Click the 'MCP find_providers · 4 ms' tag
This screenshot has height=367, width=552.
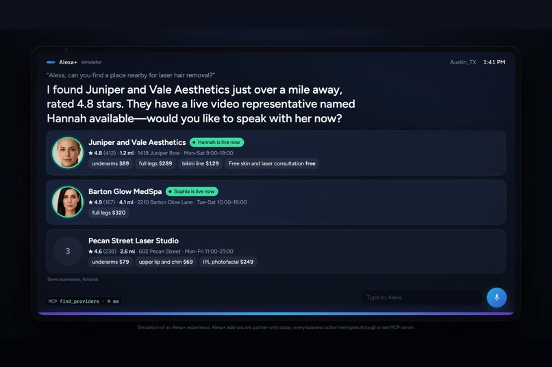coord(84,301)
